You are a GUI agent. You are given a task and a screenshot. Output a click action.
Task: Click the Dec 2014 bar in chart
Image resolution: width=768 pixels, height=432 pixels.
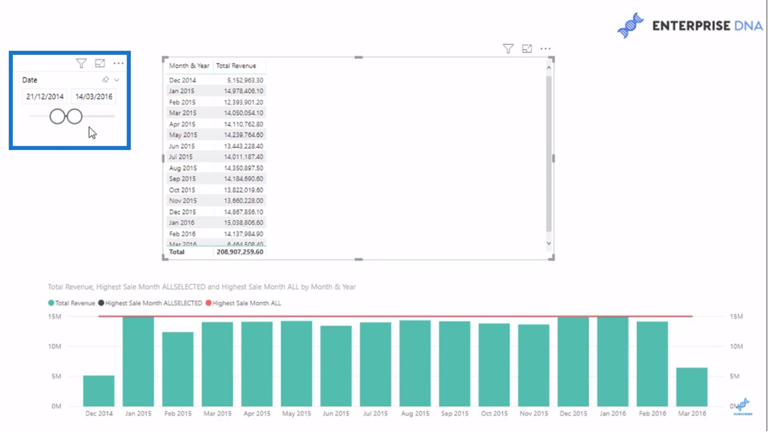(99, 391)
